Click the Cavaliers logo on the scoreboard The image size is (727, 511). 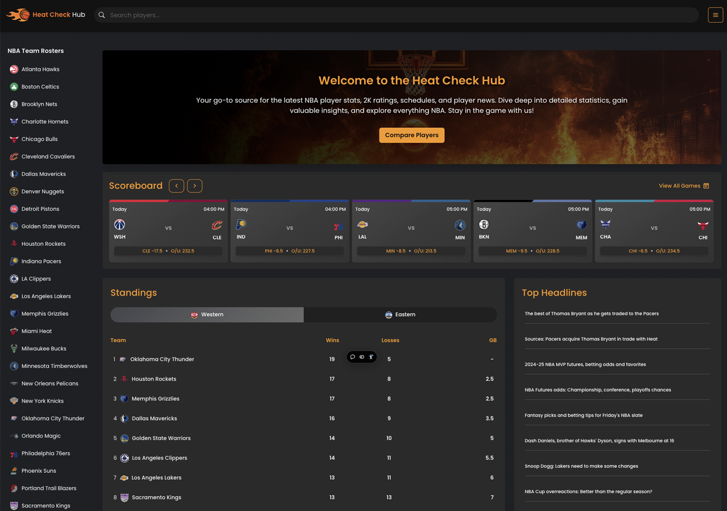tap(216, 225)
